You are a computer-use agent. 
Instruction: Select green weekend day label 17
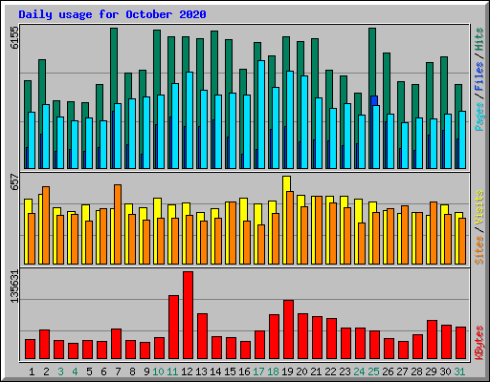pos(258,371)
